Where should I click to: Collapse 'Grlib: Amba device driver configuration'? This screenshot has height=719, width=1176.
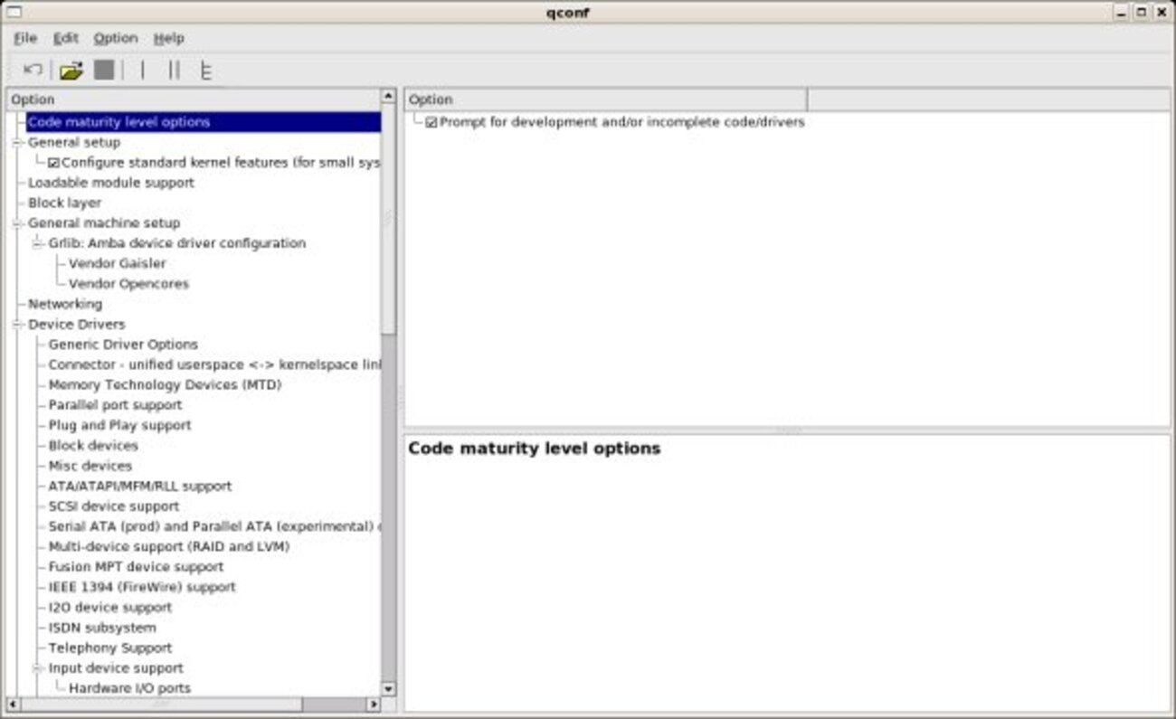tap(37, 242)
